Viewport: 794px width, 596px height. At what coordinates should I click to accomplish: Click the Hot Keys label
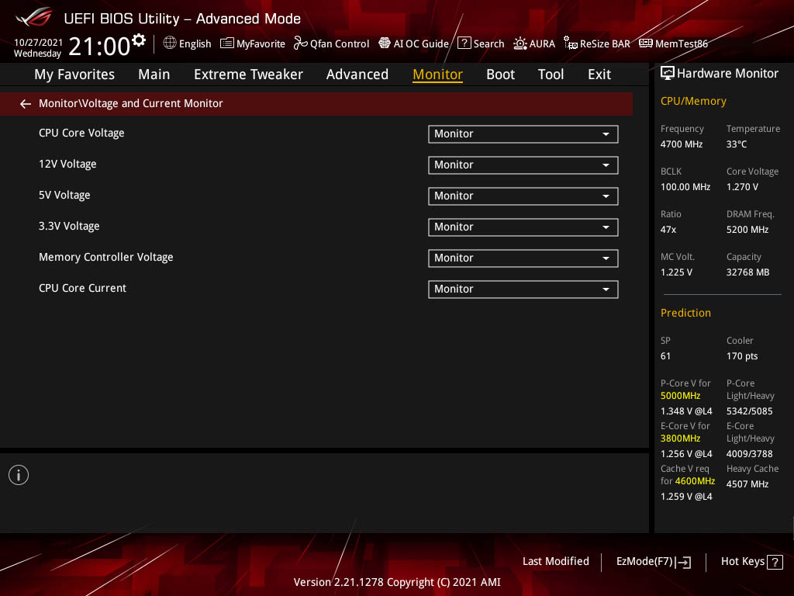click(742, 562)
